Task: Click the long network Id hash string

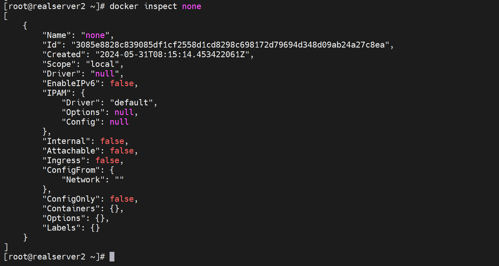Action: 230,45
